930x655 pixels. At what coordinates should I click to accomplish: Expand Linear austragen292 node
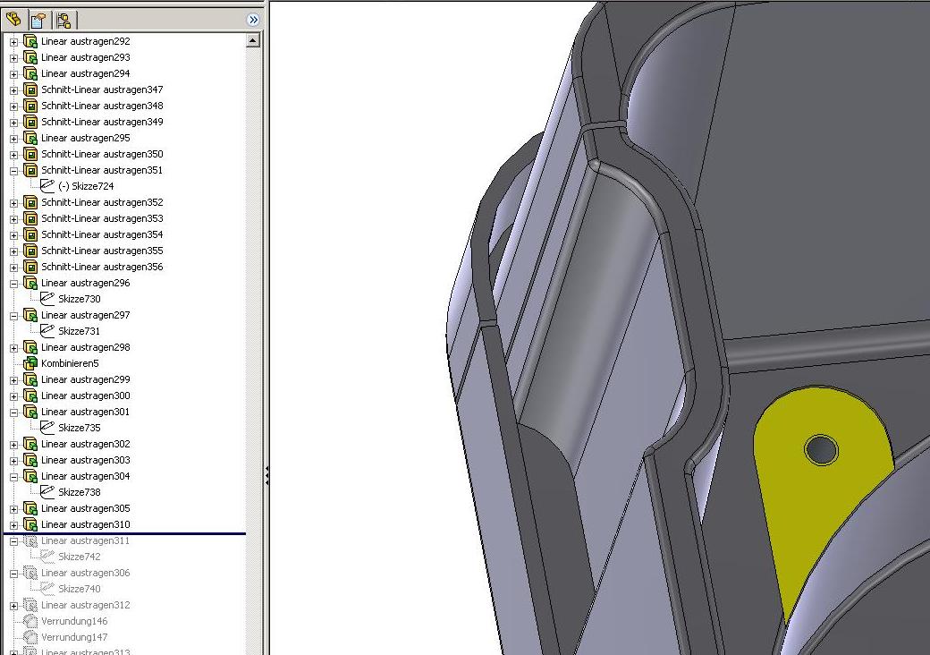click(x=13, y=41)
